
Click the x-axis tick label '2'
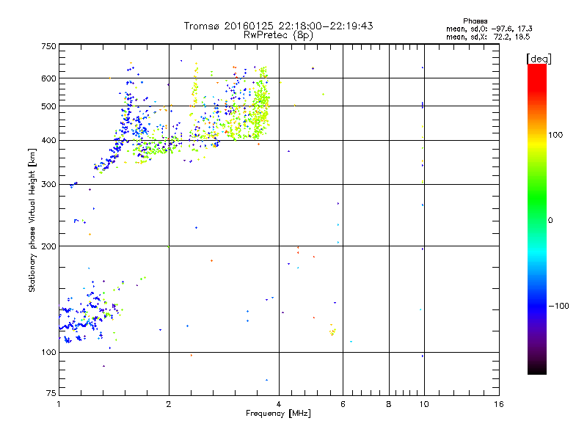pos(169,404)
